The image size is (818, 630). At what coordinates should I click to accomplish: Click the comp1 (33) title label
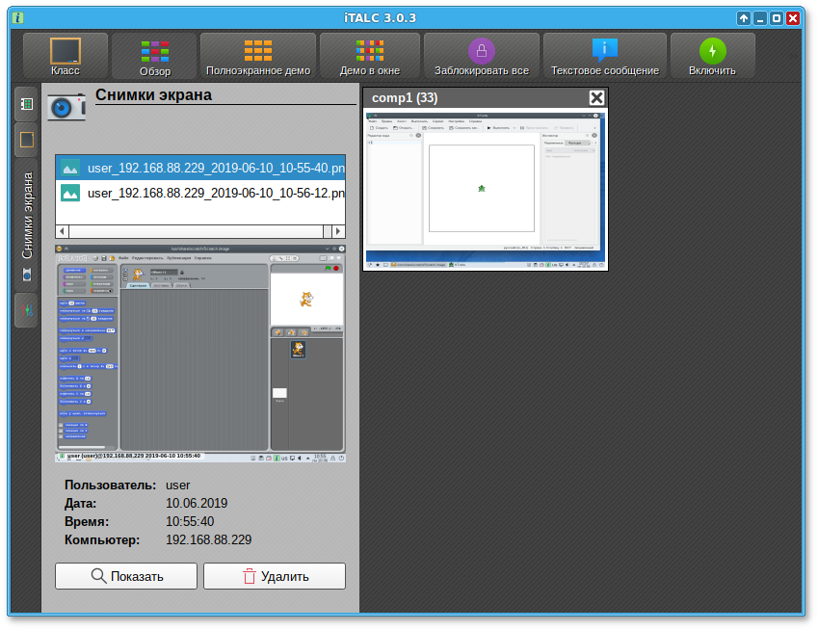pos(405,98)
